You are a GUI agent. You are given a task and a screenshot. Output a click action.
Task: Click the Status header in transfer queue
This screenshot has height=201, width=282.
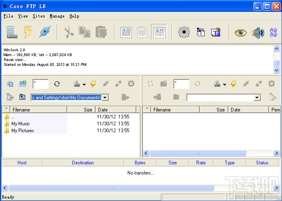(262, 163)
